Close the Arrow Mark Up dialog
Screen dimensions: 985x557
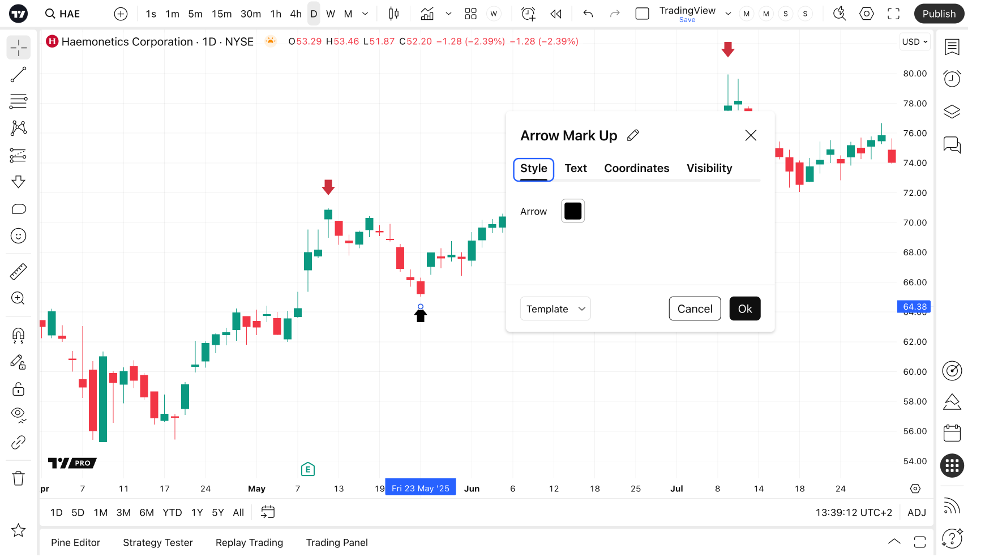click(751, 135)
